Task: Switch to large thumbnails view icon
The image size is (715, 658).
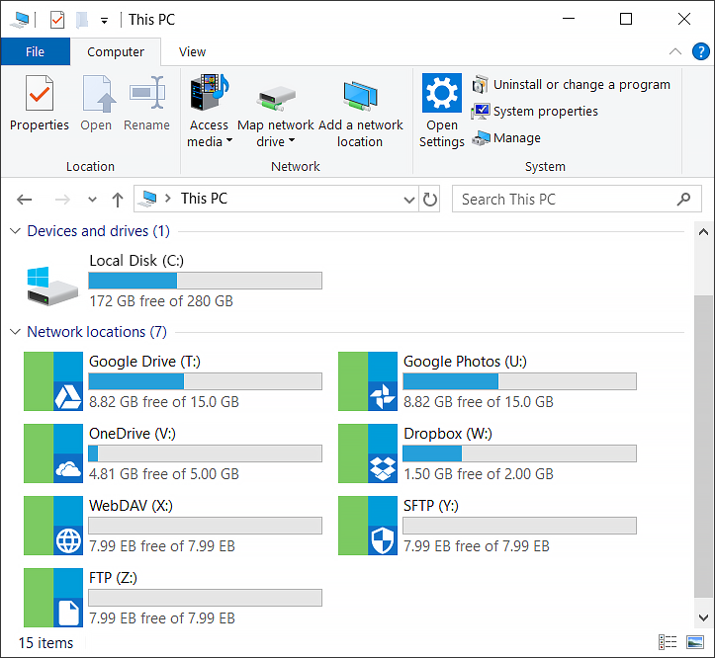Action: click(695, 642)
